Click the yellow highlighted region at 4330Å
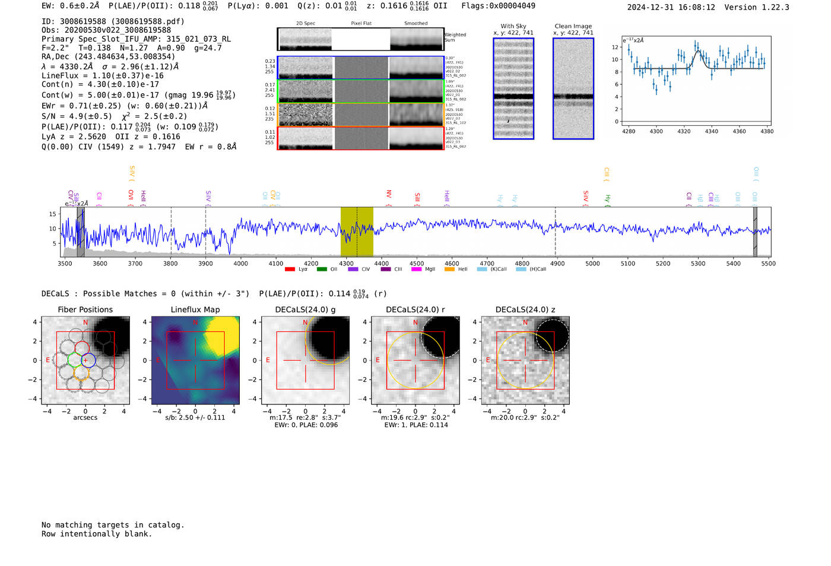Viewport: 831px width, 566px height. pos(357,232)
